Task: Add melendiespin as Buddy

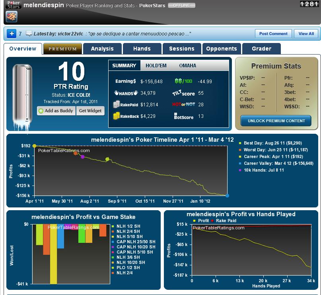Action: [56, 111]
